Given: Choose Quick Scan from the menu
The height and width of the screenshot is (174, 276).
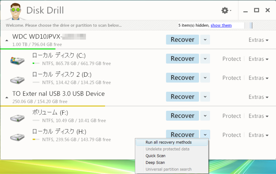Looking at the screenshot, I should [172, 156].
